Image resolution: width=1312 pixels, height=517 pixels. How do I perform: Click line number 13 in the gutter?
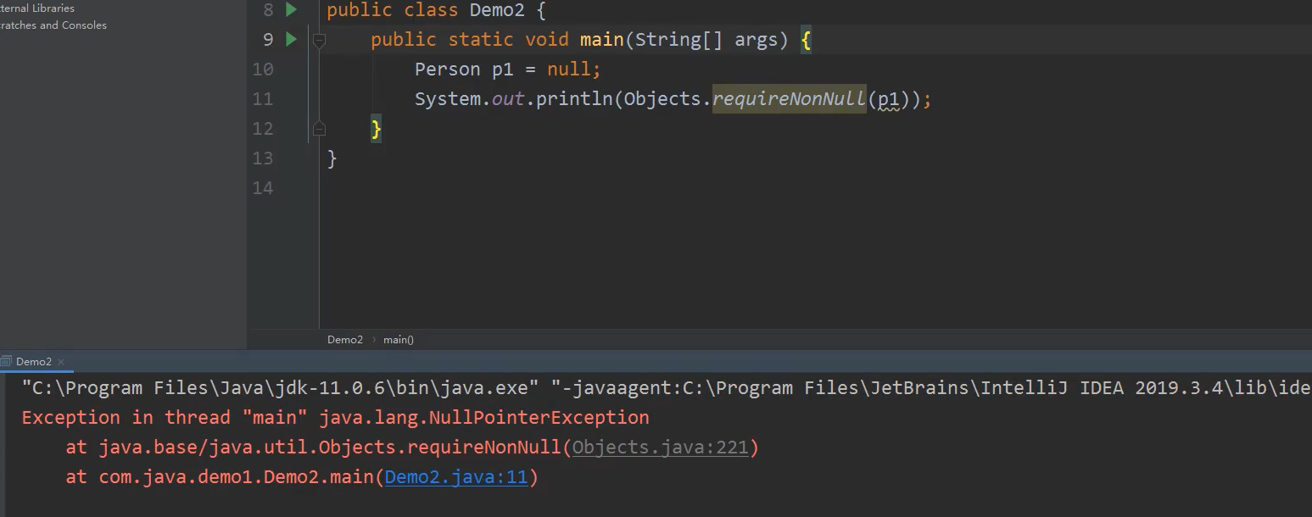[263, 158]
